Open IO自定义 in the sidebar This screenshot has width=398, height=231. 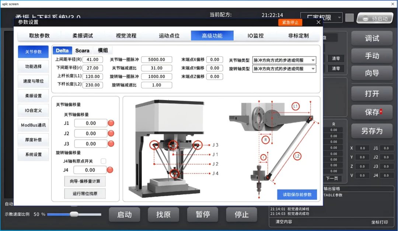[x=33, y=110]
